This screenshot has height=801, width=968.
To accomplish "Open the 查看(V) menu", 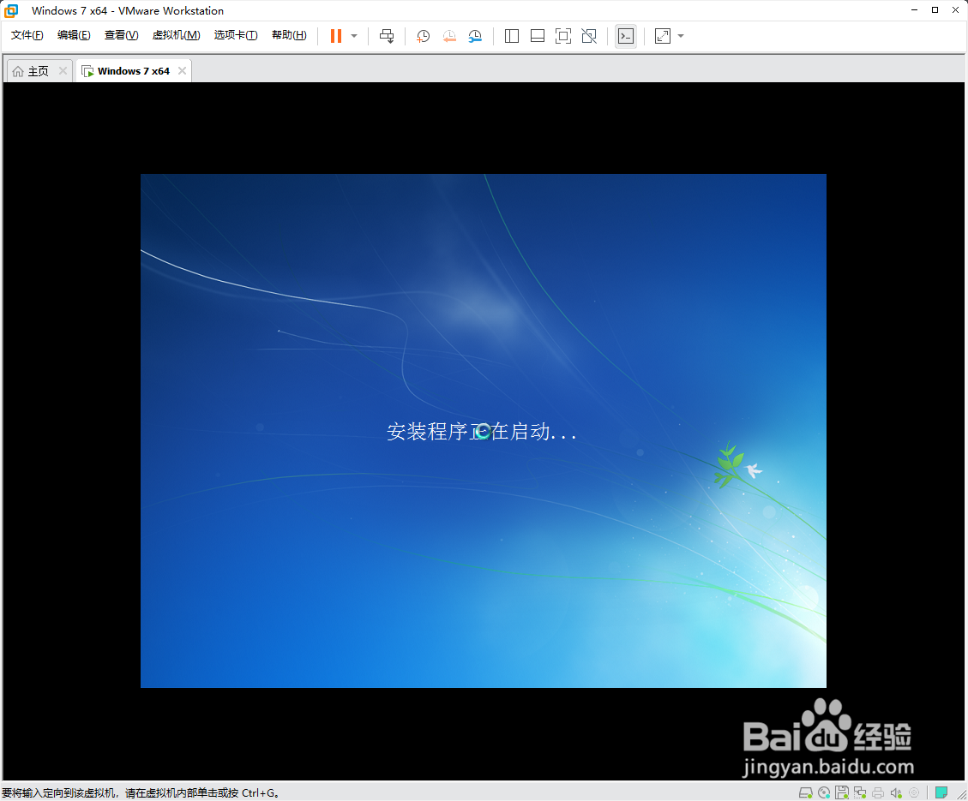I will (121, 35).
